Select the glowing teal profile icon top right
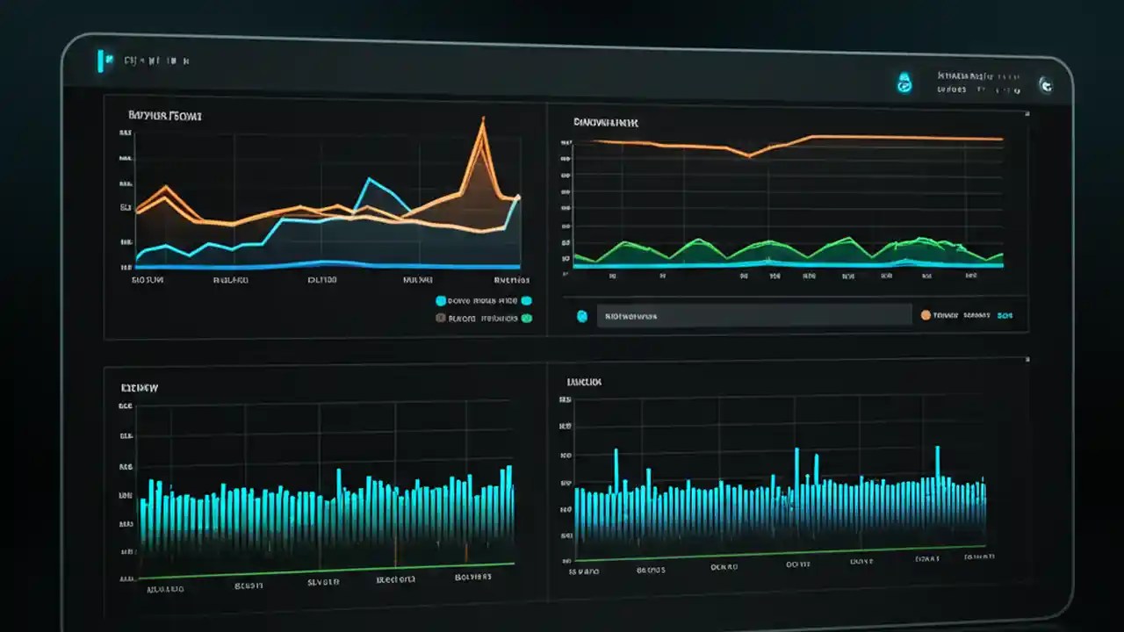Screen dimensions: 1124x632 pos(904,84)
